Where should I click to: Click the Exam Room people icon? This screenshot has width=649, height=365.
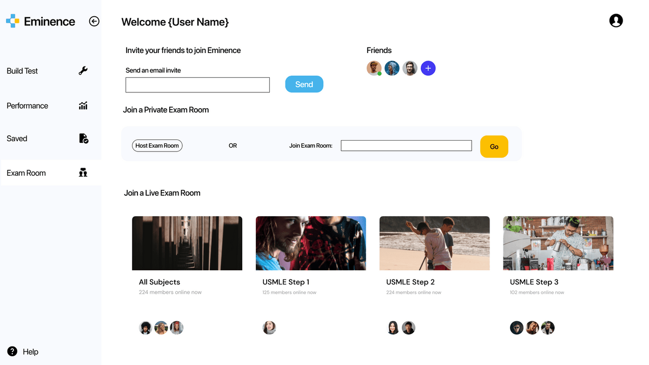(83, 172)
